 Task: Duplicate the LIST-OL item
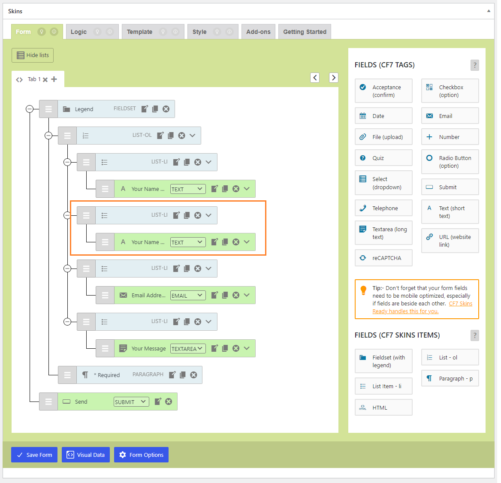[171, 136]
